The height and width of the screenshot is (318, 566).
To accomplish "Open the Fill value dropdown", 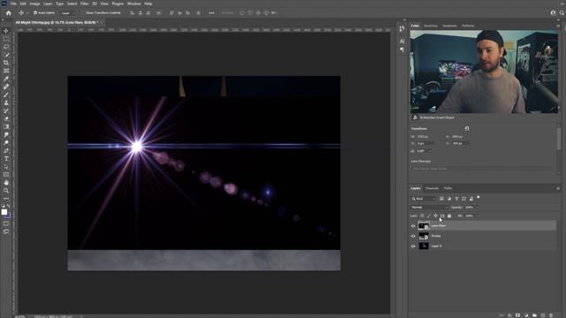I will tap(477, 216).
